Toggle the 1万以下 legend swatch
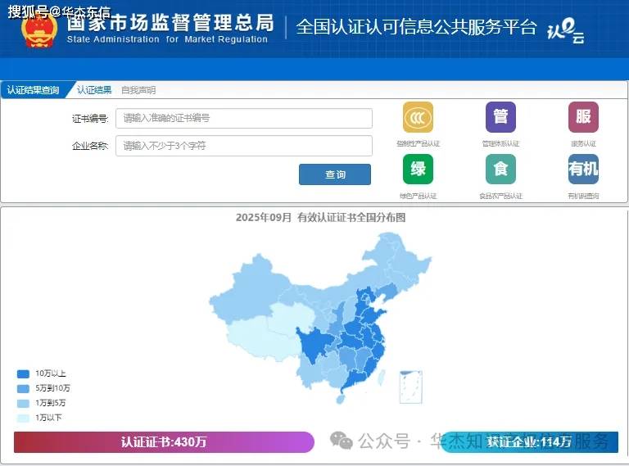The height and width of the screenshot is (466, 629). pos(23,418)
